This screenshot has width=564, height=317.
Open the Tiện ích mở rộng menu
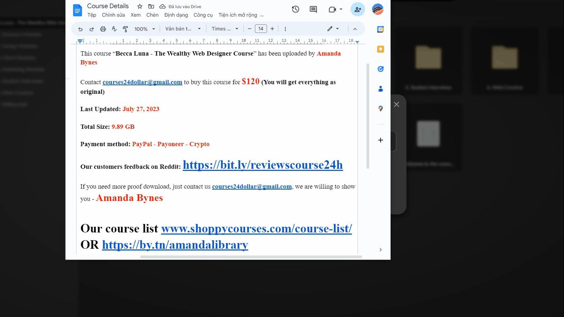pyautogui.click(x=238, y=15)
